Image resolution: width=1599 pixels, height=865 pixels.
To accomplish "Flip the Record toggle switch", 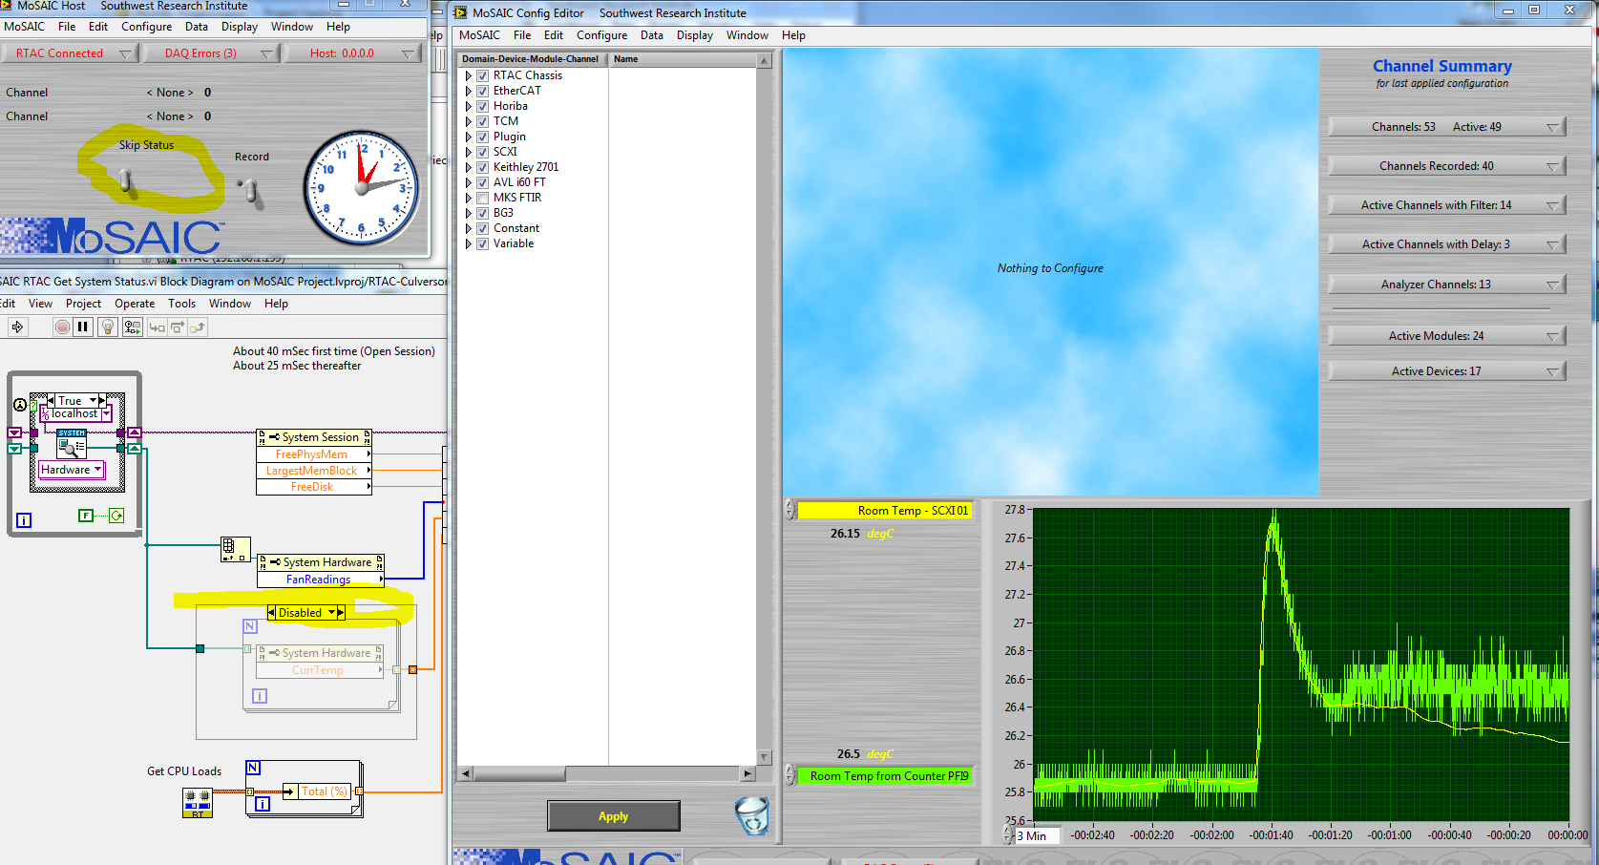I will [251, 191].
